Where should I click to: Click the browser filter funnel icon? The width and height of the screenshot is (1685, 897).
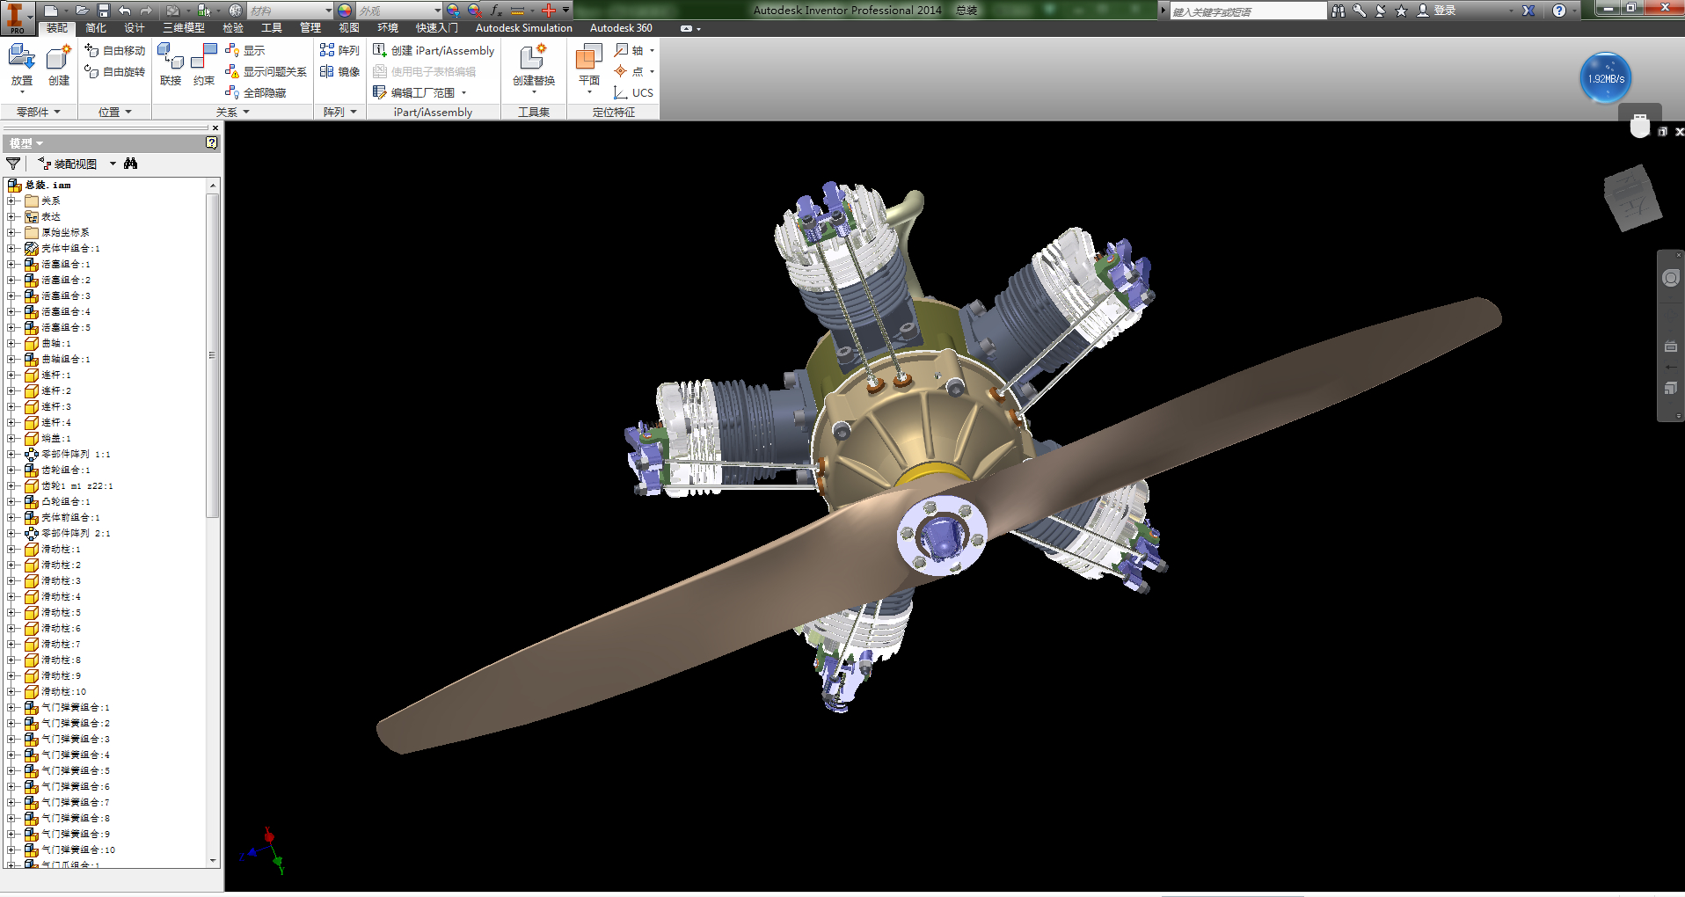pyautogui.click(x=13, y=164)
